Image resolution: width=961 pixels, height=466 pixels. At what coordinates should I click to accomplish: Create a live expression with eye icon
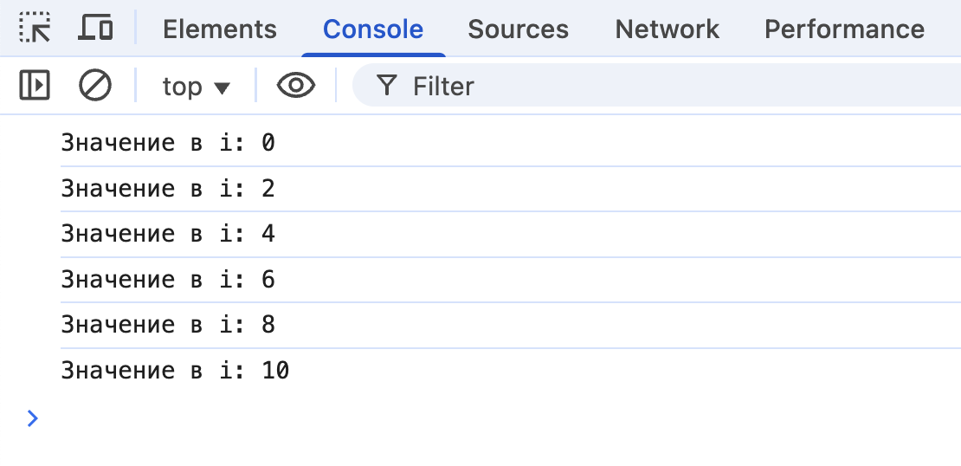coord(295,86)
